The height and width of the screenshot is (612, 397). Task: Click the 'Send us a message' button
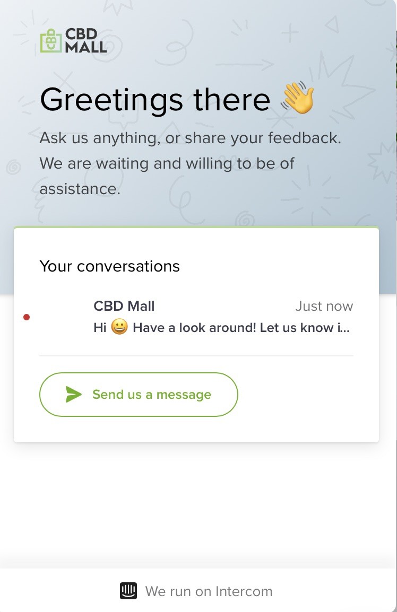tap(139, 395)
